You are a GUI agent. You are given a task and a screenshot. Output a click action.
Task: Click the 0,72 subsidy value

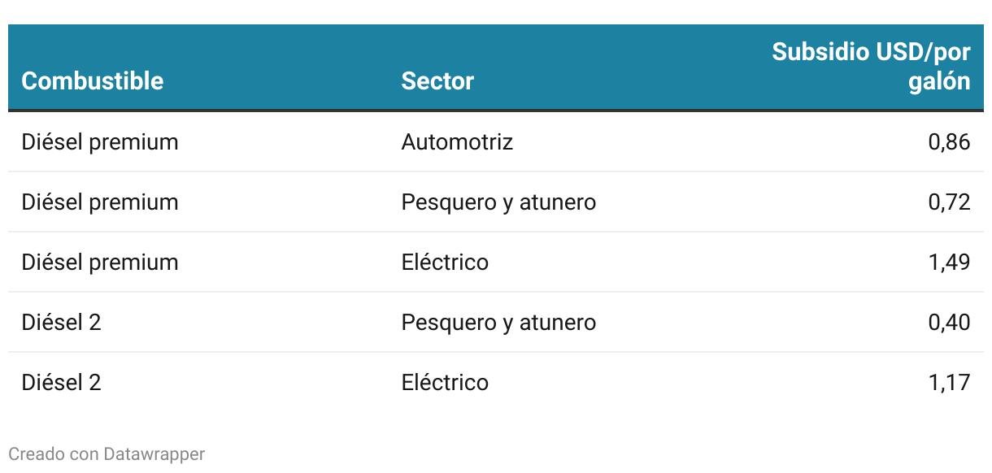tap(949, 202)
